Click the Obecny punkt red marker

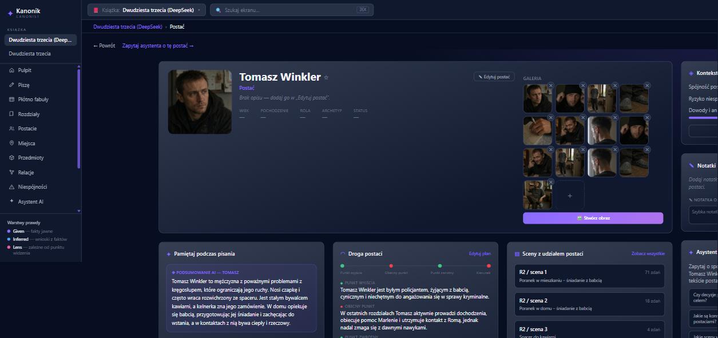[x=391, y=266]
